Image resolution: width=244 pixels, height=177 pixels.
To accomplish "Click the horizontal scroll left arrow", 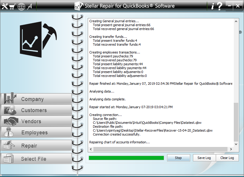I will (x=91, y=149).
